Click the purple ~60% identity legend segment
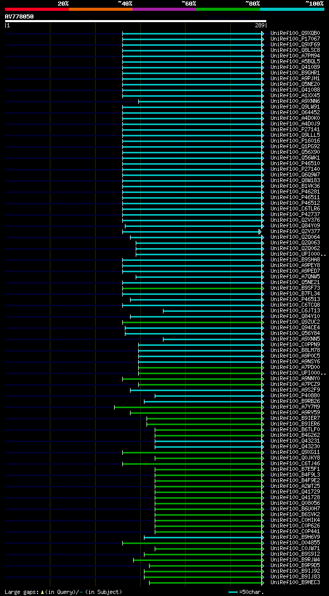This screenshot has height=596, width=329. pyautogui.click(x=164, y=9)
